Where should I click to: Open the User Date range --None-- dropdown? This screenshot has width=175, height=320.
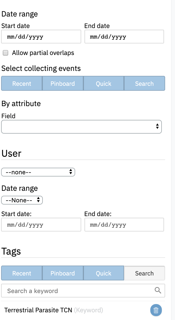(x=22, y=200)
